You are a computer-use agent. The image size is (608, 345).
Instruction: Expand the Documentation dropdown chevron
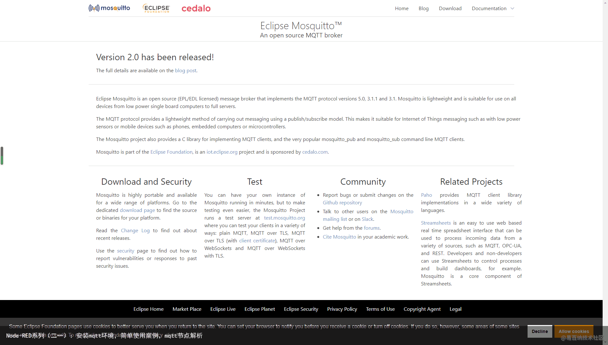click(x=512, y=9)
